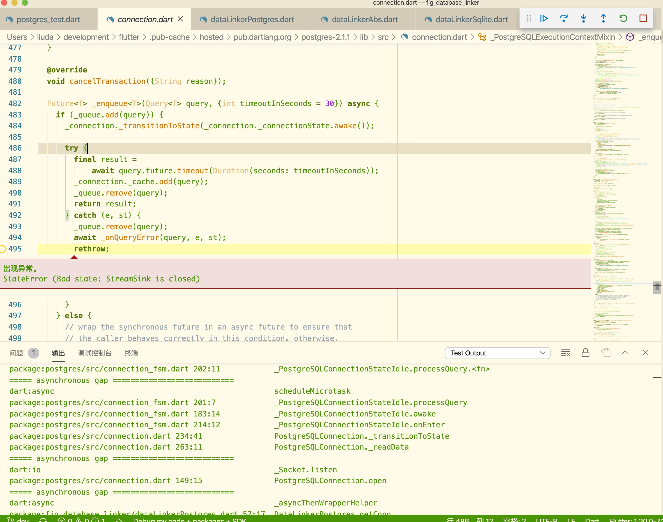Click the debug Step Into icon

583,19
